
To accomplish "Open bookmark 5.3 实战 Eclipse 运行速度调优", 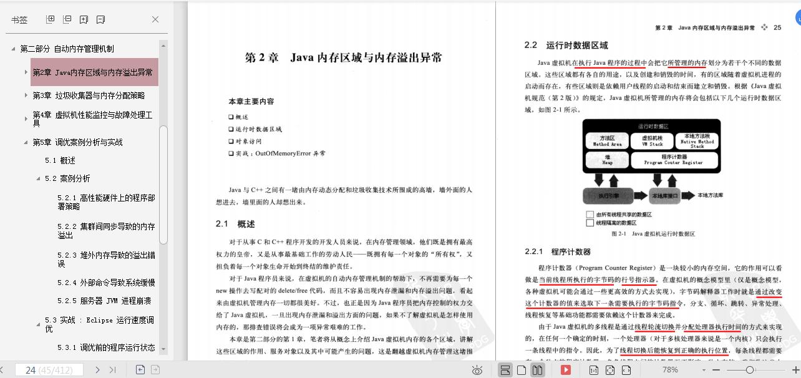I will point(99,324).
